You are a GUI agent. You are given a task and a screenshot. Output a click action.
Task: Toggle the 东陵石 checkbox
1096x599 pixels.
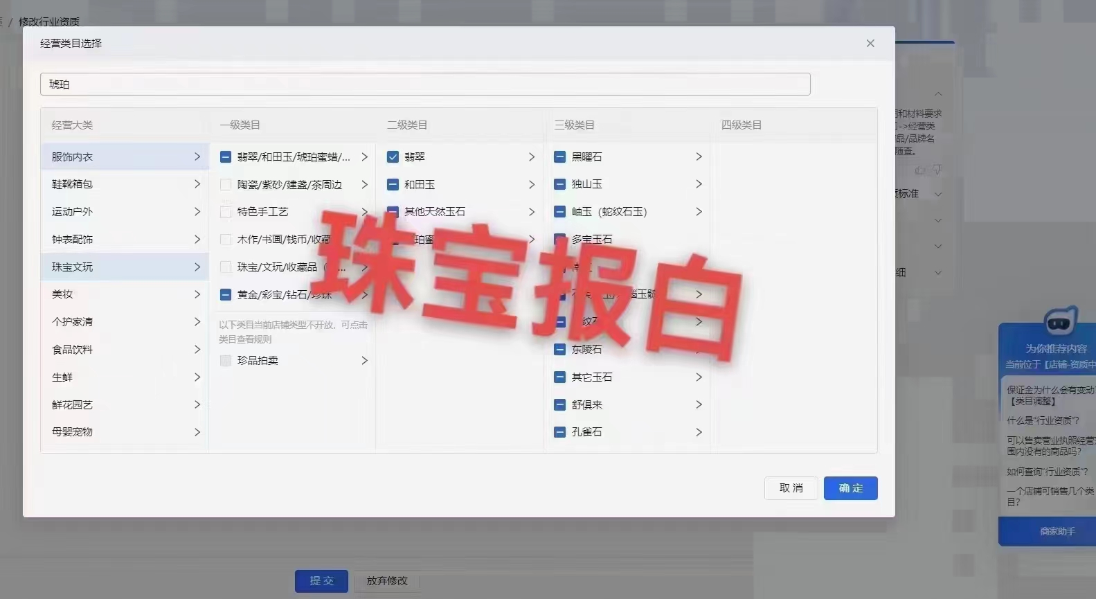[x=560, y=350]
